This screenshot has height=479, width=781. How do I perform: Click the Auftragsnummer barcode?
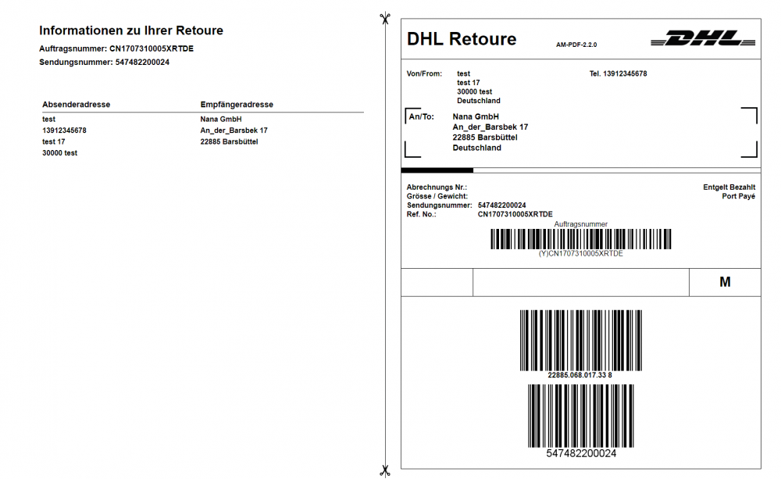(581, 239)
